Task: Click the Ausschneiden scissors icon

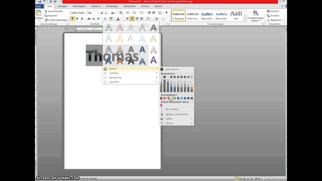Action: [x=46, y=11]
